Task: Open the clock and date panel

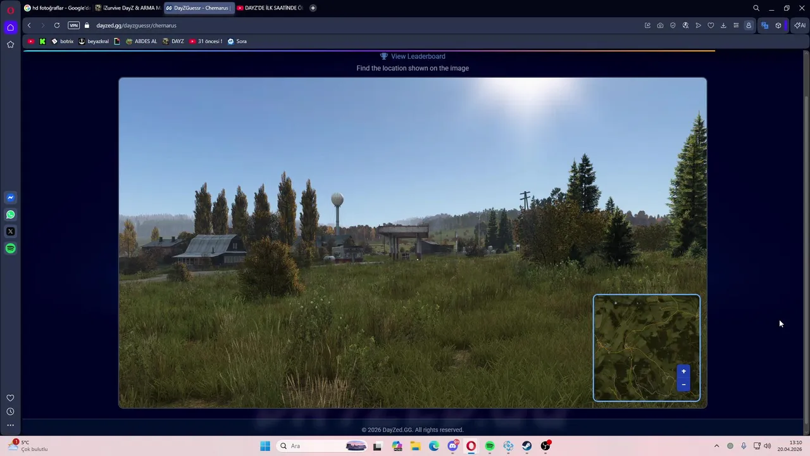Action: (790, 446)
